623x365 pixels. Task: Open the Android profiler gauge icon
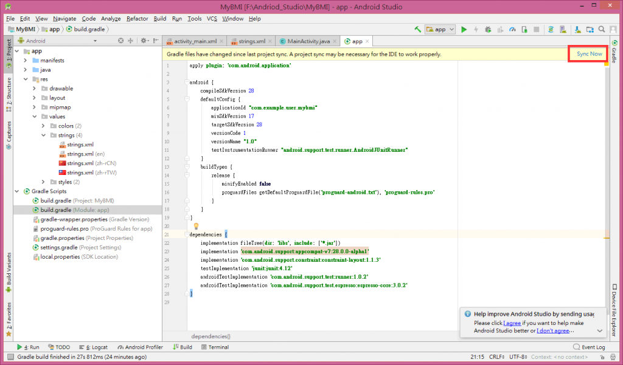[512, 29]
